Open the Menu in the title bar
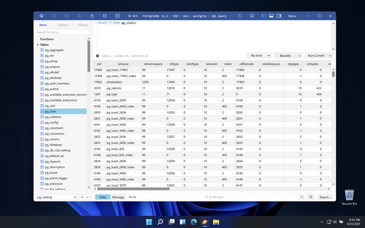Image resolution: width=365 pixels, height=228 pixels. (x=292, y=16)
